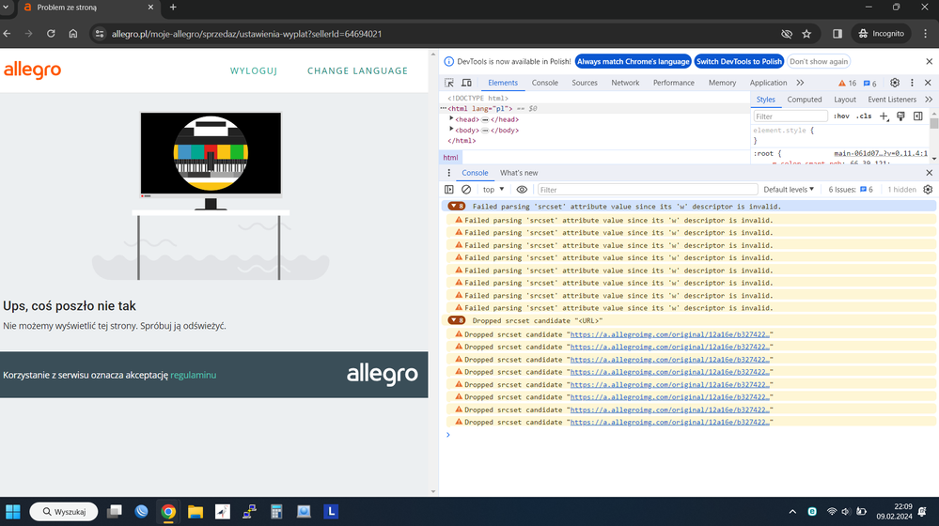Open Default levels dropdown
Screen dimensions: 939x526
pos(788,190)
